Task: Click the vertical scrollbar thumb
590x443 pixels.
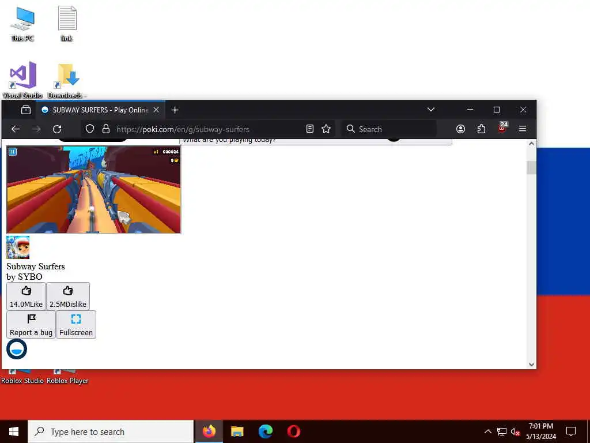Action: coord(531,168)
